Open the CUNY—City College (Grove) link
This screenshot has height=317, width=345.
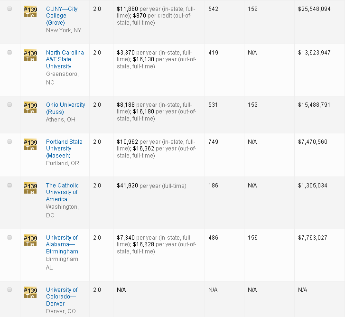click(62, 16)
